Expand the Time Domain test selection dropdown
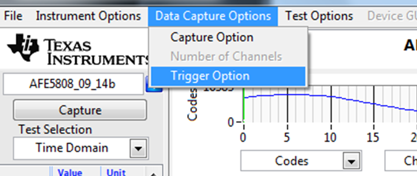The width and height of the screenshot is (417, 176). (x=139, y=149)
